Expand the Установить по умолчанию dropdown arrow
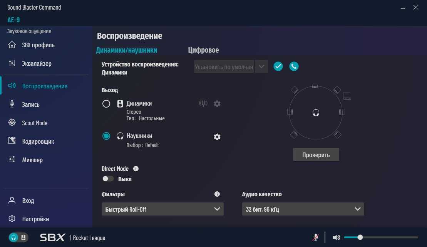427x247 pixels. click(261, 66)
